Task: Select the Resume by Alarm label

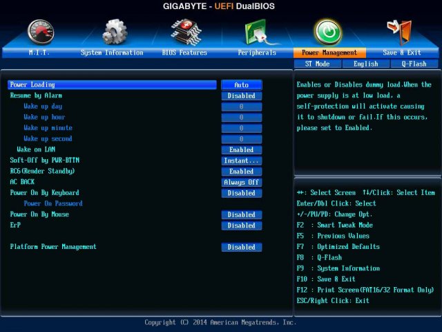Action: click(x=36, y=95)
